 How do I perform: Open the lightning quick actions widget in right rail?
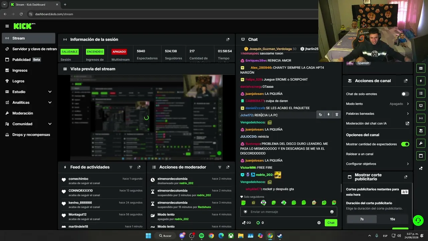point(421,81)
